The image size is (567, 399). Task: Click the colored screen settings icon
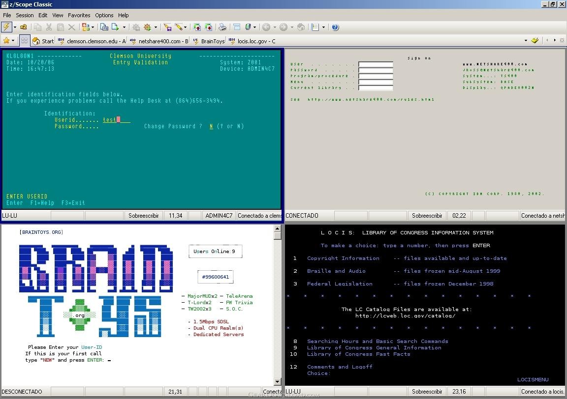pyautogui.click(x=86, y=27)
